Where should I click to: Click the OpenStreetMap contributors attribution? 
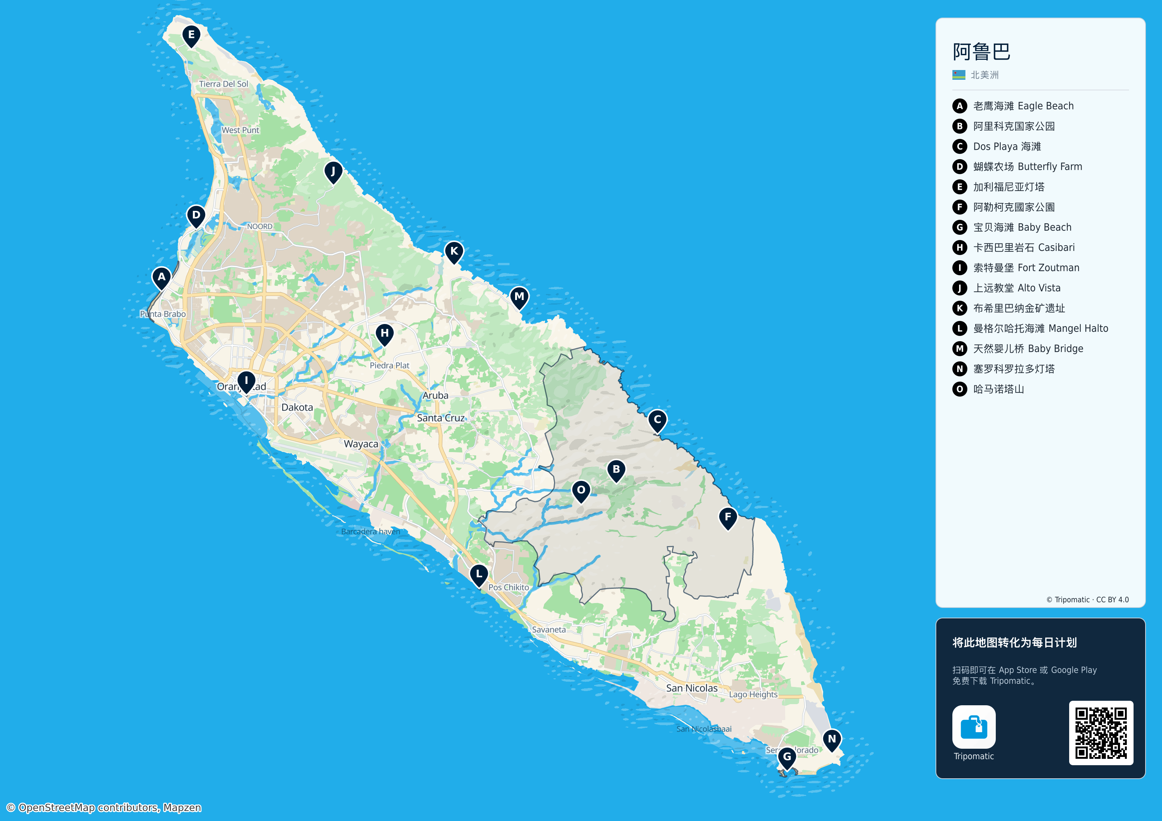click(104, 807)
